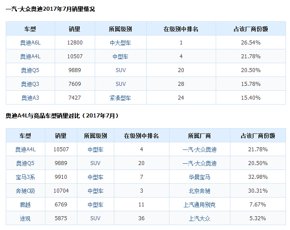Click 中型车 link in 君越 row

(x=96, y=205)
